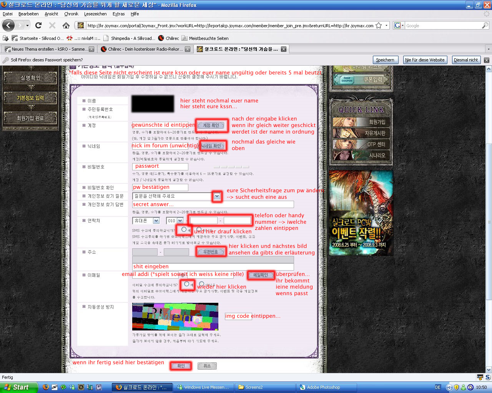Open the 010 phone prefix dropdown
The width and height of the screenshot is (492, 393).
coord(180,221)
